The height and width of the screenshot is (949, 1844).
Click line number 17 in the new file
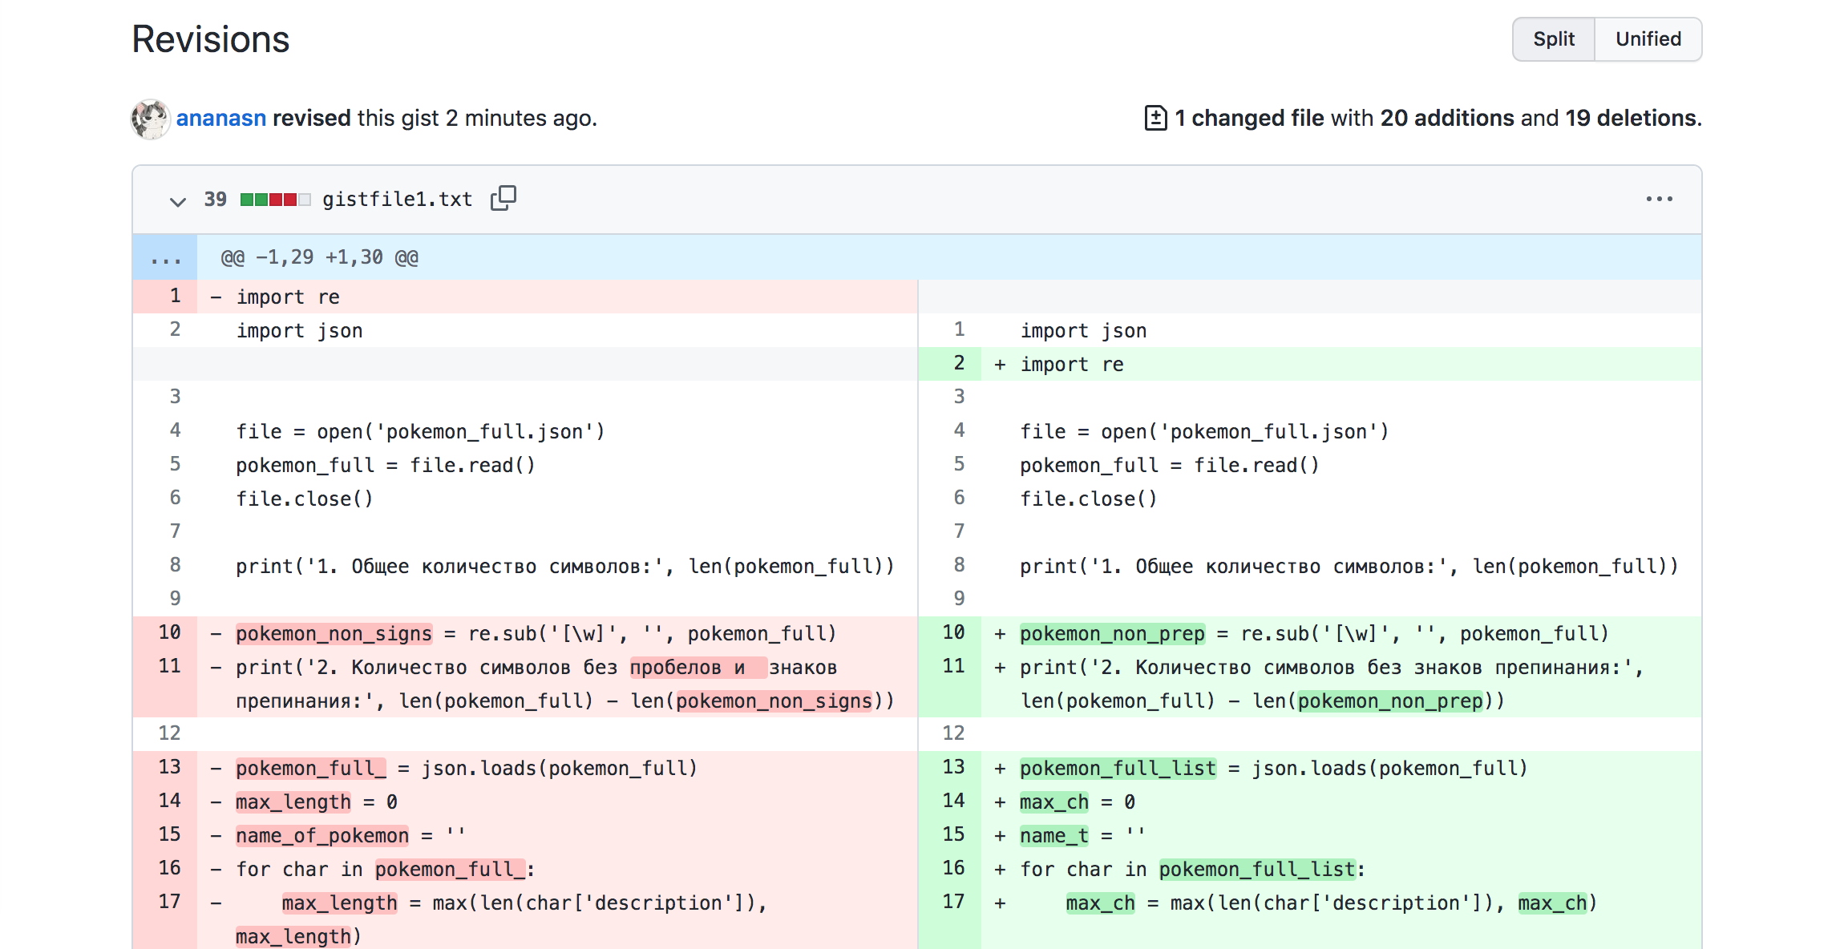click(x=952, y=902)
